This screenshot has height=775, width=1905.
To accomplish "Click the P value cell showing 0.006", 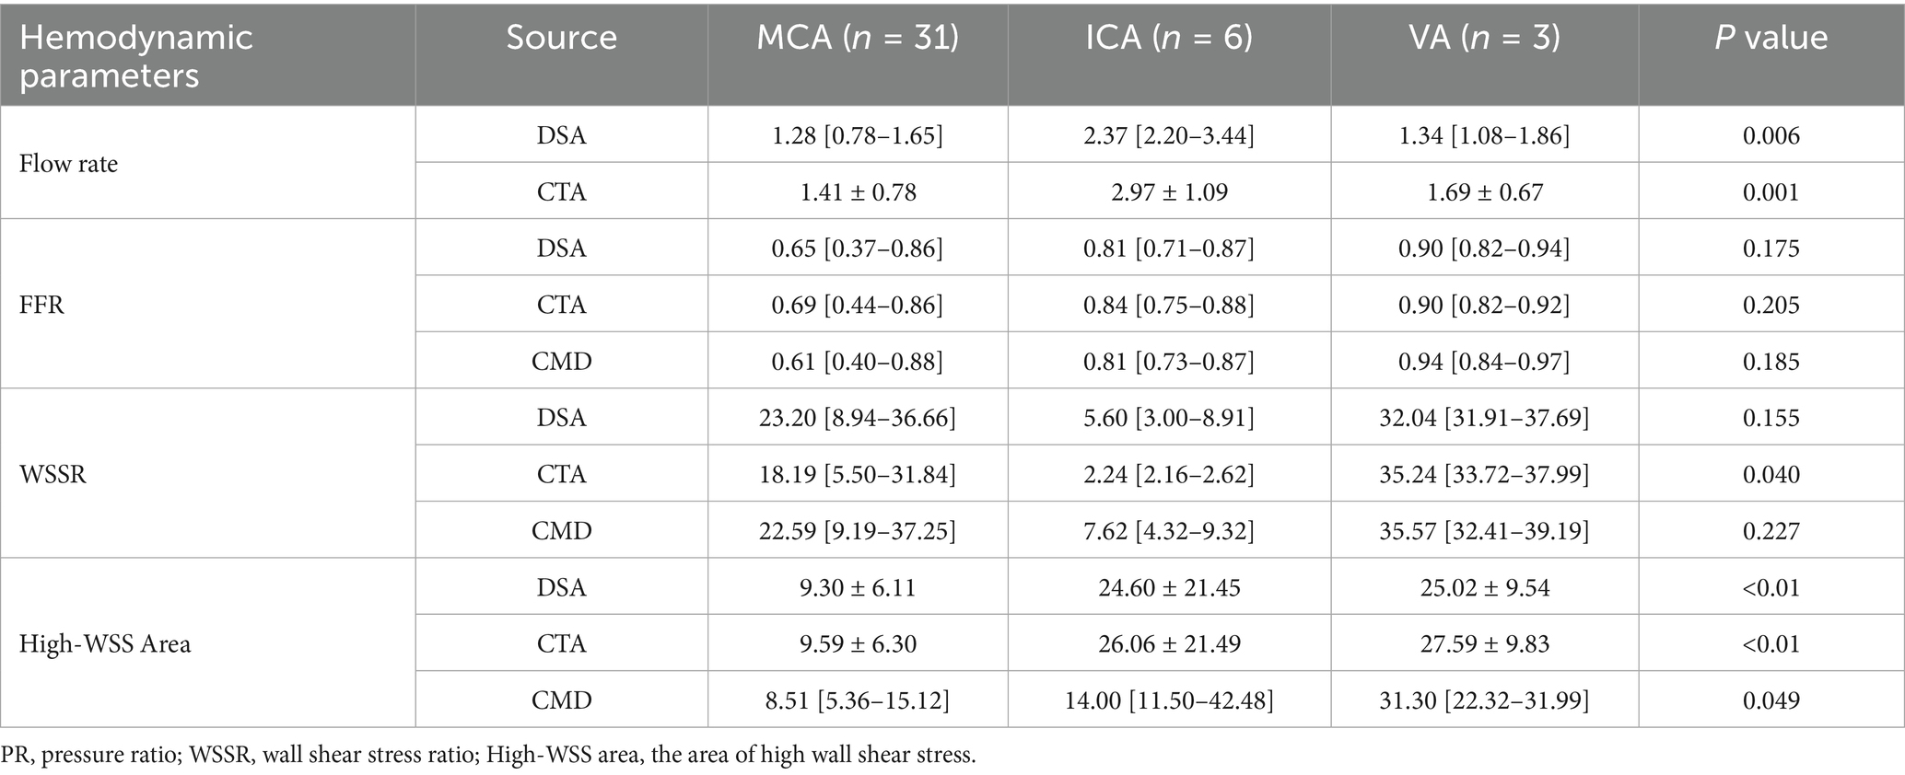I will tap(1771, 135).
